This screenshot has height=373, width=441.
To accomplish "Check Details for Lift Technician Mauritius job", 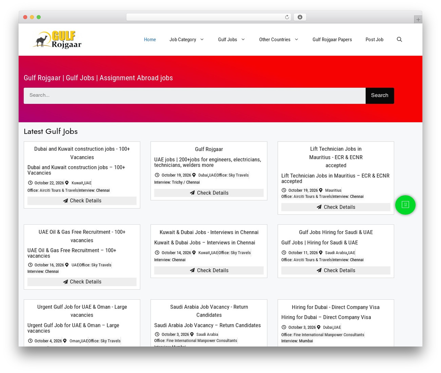I will click(x=336, y=207).
